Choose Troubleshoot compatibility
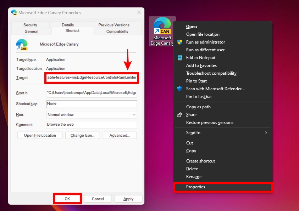Viewport: 299px width, 211px height. (x=222, y=73)
